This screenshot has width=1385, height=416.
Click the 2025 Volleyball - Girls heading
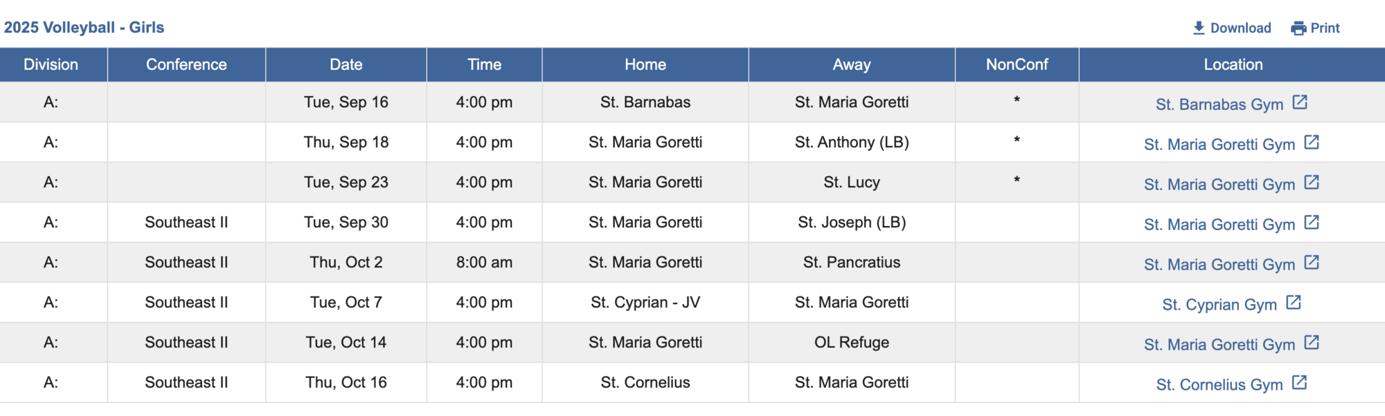click(x=84, y=28)
